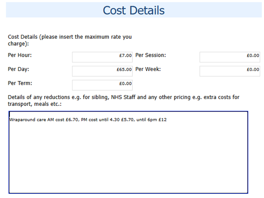The image size is (264, 198).
Task: Click the 'Per Week:' label
Action: [x=148, y=69]
